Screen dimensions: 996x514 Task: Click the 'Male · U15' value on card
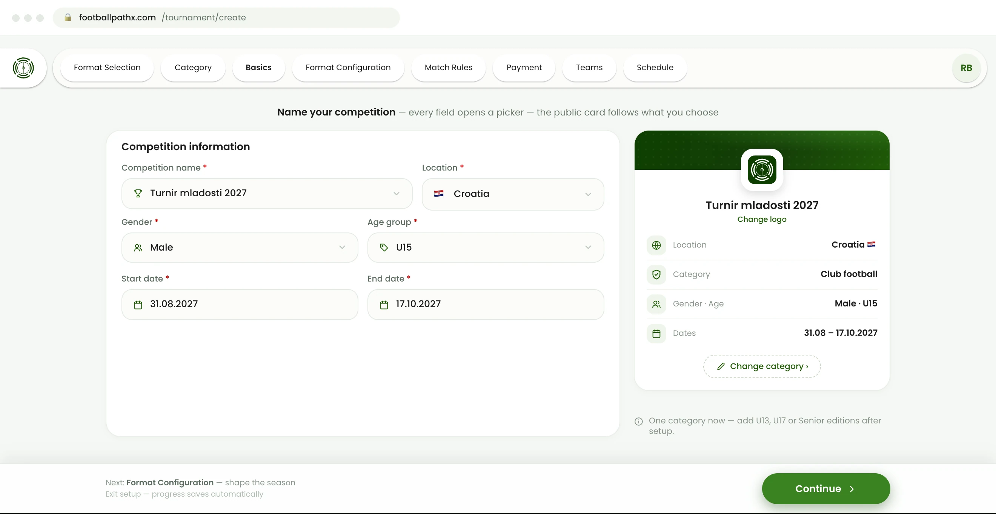856,303
